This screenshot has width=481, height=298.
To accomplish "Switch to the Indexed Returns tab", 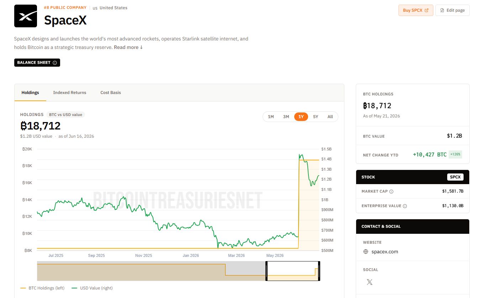I will pos(70,93).
